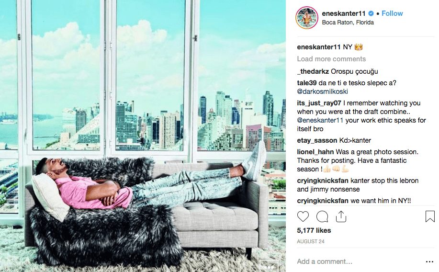Open the @darkosmilkoski mention link
Image resolution: width=439 pixels, height=272 pixels.
click(322, 91)
